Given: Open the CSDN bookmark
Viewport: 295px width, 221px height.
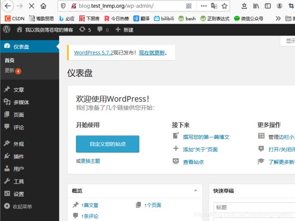Looking at the screenshot, I should [15, 19].
